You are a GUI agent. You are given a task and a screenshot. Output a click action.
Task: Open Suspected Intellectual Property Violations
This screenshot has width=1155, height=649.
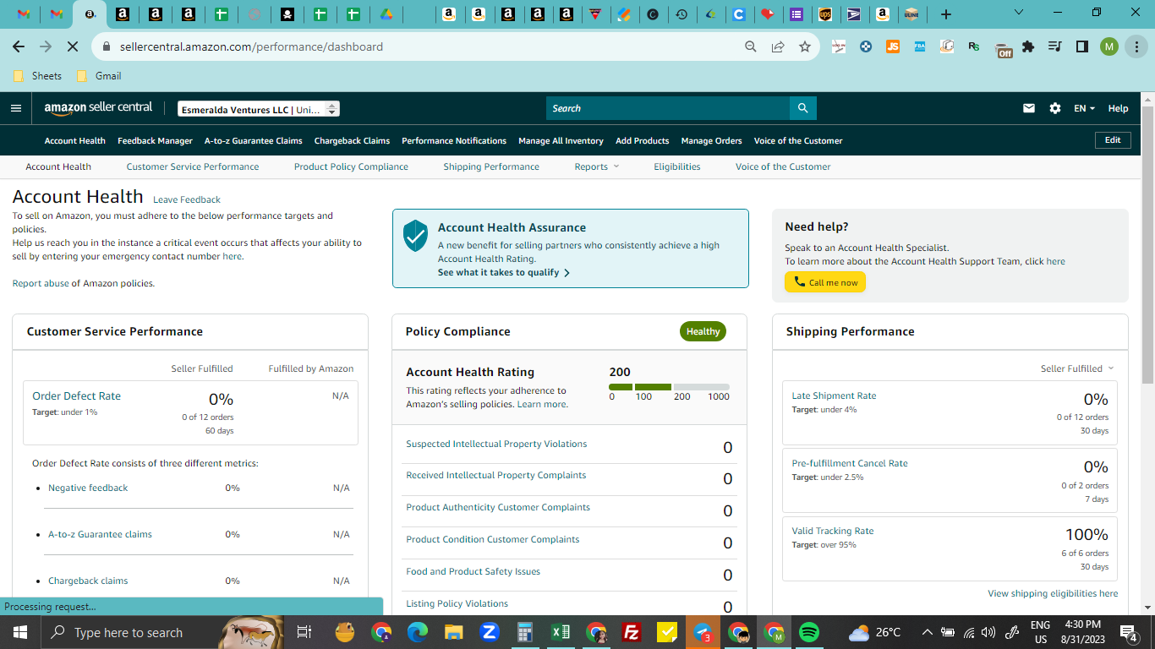click(x=496, y=444)
